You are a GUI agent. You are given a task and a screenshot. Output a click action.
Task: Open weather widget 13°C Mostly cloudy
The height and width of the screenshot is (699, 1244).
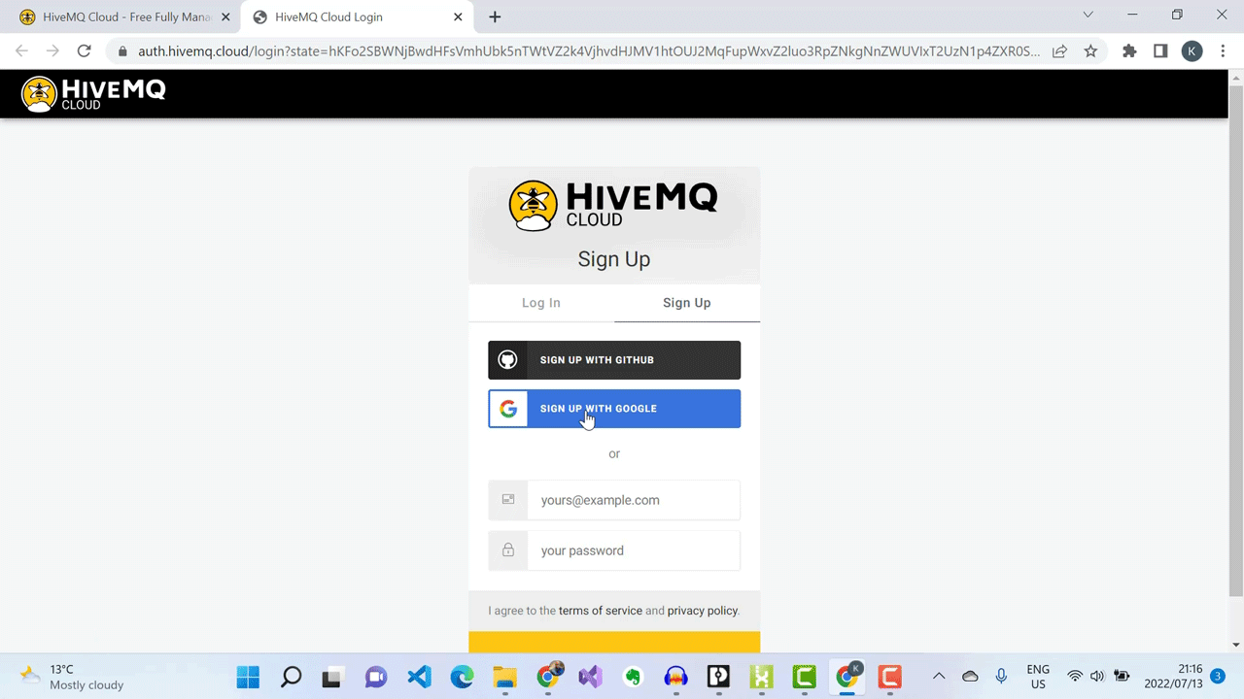point(73,677)
